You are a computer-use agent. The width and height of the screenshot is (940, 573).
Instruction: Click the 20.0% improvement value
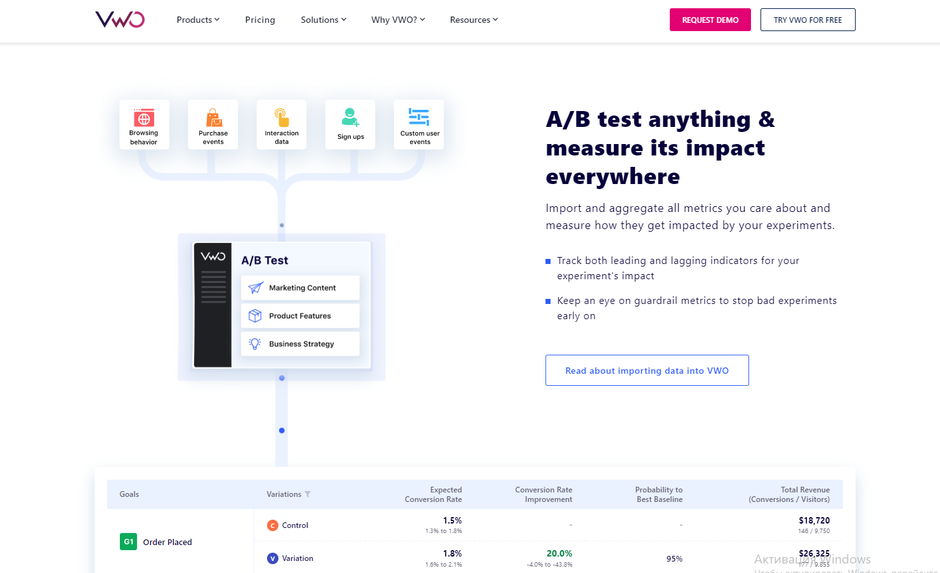click(x=559, y=553)
